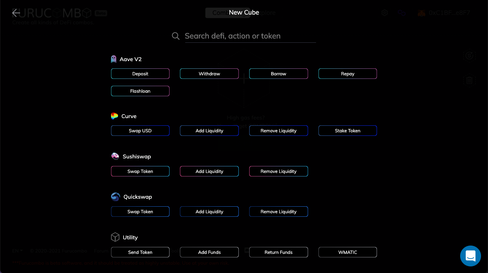
Task: Open the chat support bubble
Action: pyautogui.click(x=470, y=256)
